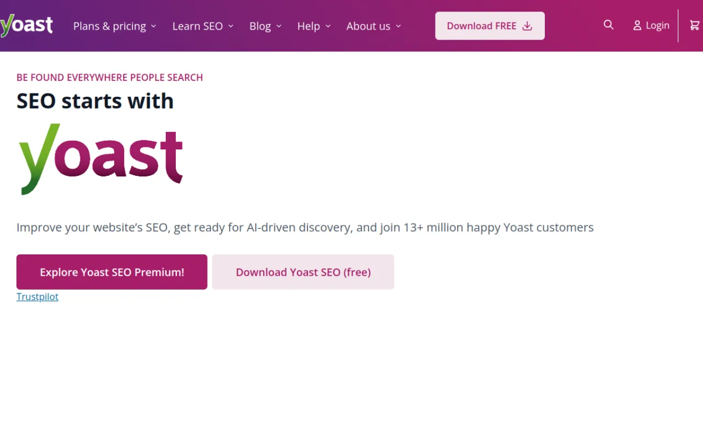703x422 pixels.
Task: Click the SEO starts with heading
Action: [95, 101]
